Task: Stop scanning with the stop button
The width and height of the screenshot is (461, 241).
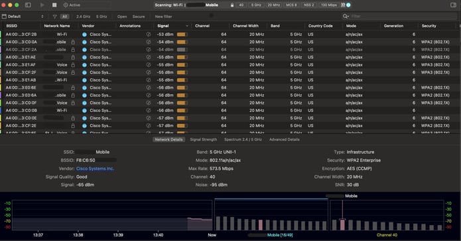Action: click(x=54, y=5)
